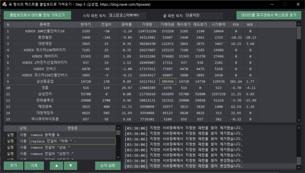Click the move-up triangle arrow button
305x173 pixels.
56,166
